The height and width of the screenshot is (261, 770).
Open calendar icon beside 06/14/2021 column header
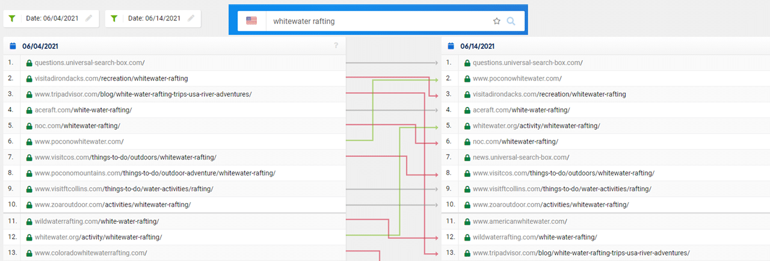(451, 46)
